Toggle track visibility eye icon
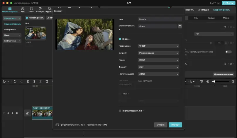 13,113
